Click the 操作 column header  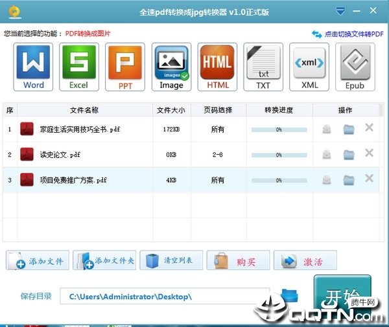tap(346, 110)
